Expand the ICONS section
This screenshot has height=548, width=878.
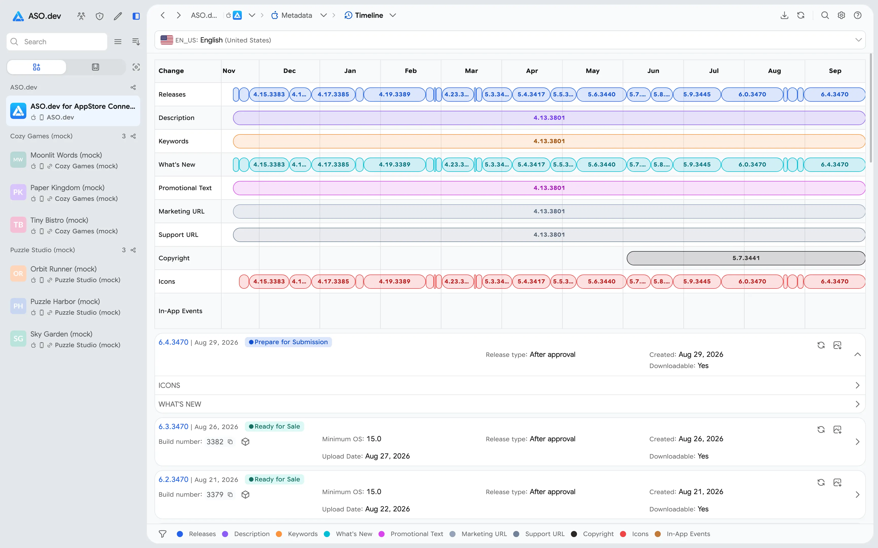[x=510, y=385]
